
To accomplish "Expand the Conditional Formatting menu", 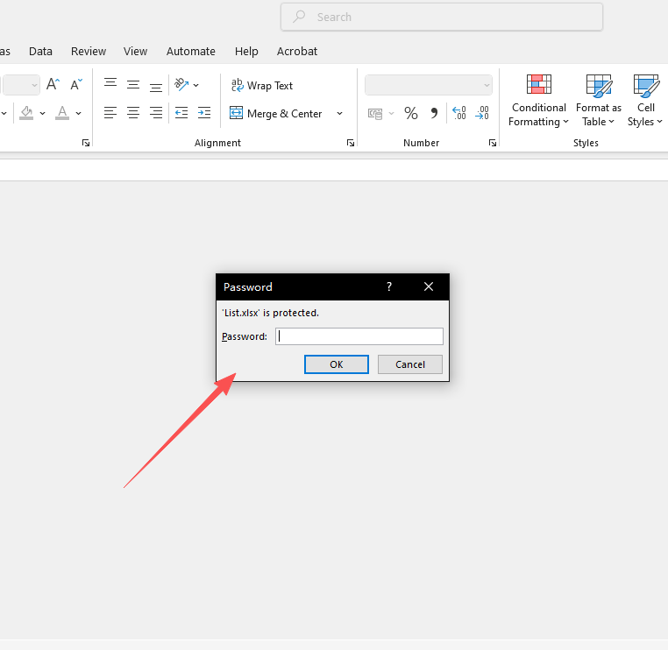I will click(x=538, y=102).
